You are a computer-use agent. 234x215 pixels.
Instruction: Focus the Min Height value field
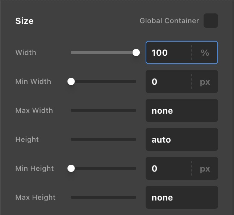click(168, 168)
